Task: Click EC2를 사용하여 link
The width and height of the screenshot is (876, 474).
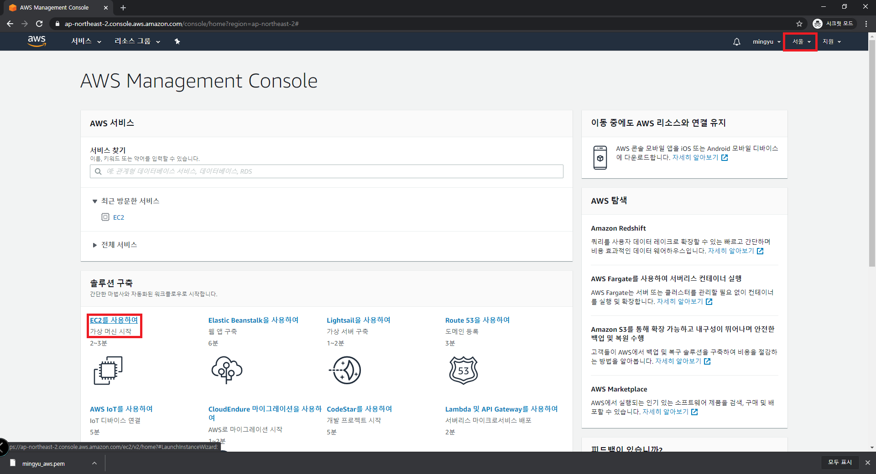Action: pyautogui.click(x=114, y=320)
